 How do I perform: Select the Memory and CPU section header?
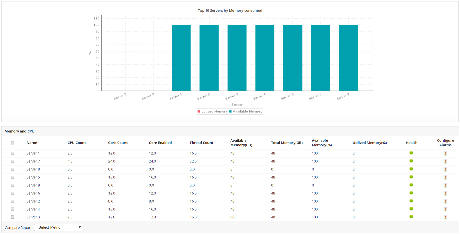[20, 131]
